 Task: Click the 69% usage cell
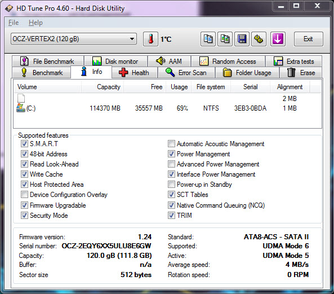click(182, 108)
